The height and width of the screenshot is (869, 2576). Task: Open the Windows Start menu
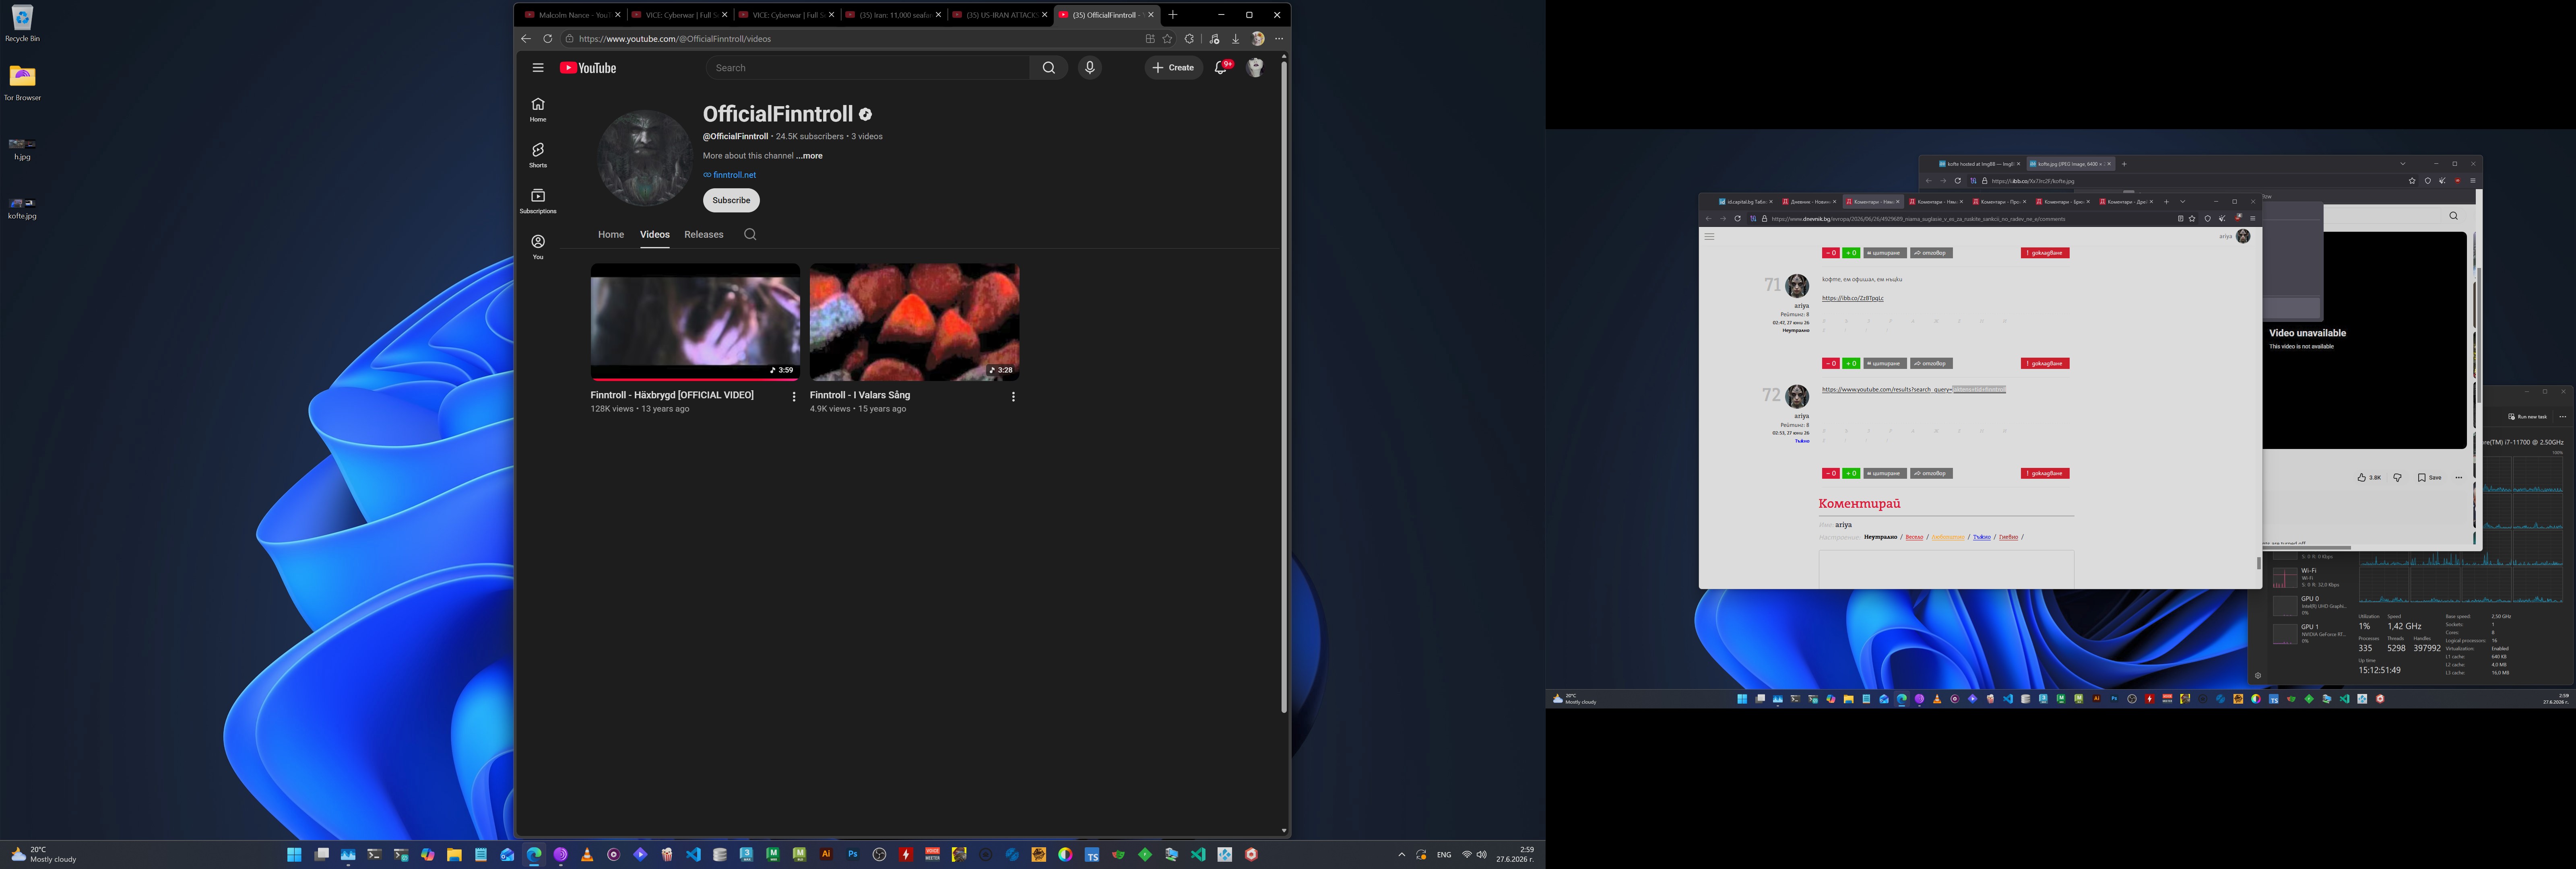(294, 855)
